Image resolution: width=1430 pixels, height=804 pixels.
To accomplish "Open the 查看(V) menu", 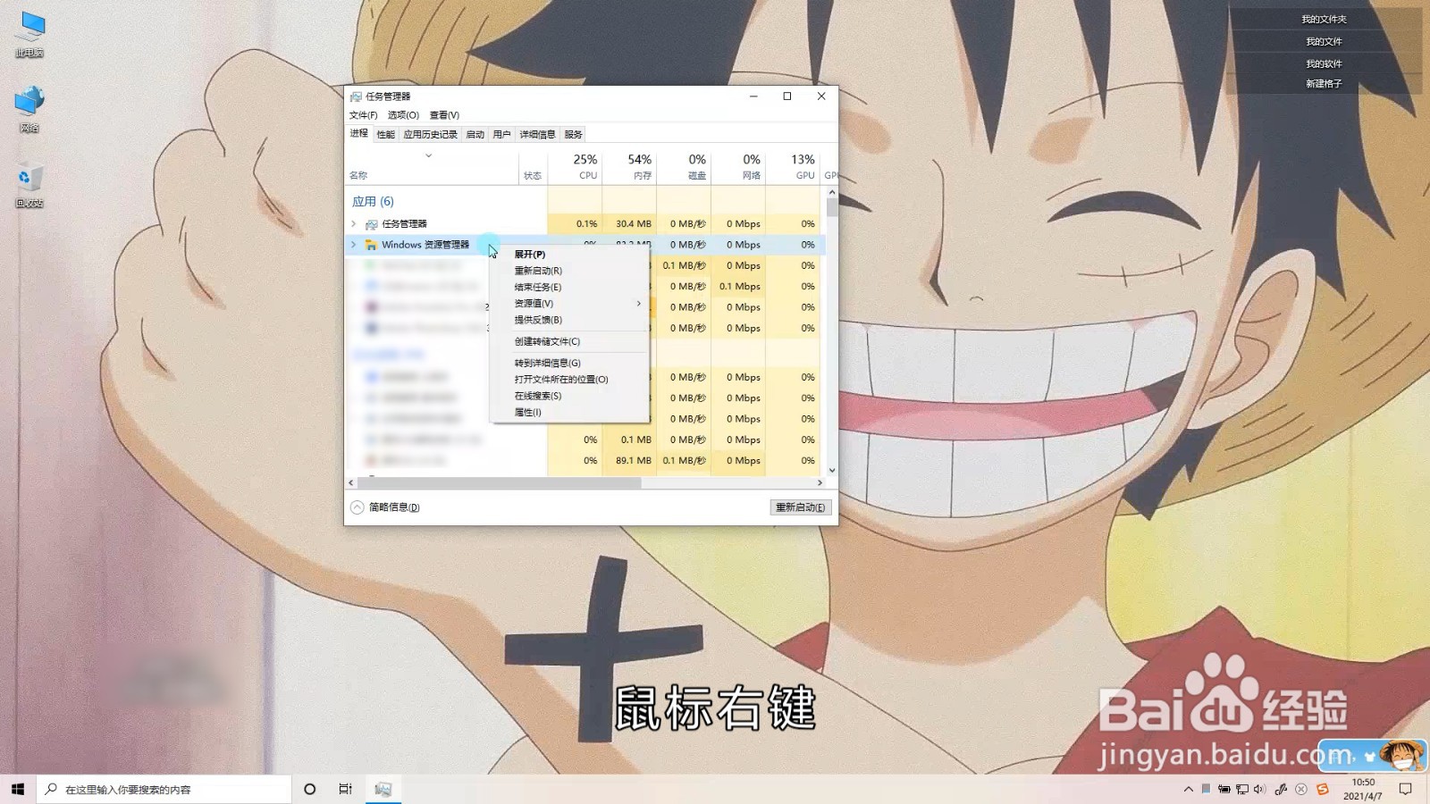I will (444, 115).
